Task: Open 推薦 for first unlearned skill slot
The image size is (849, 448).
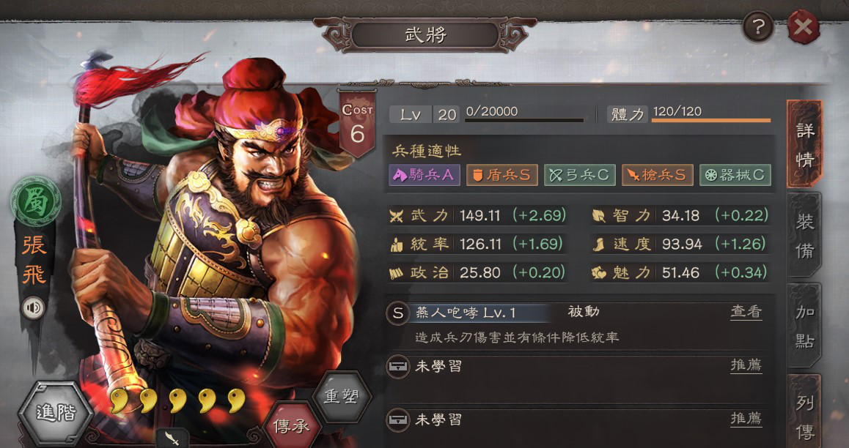Action: coord(746,365)
